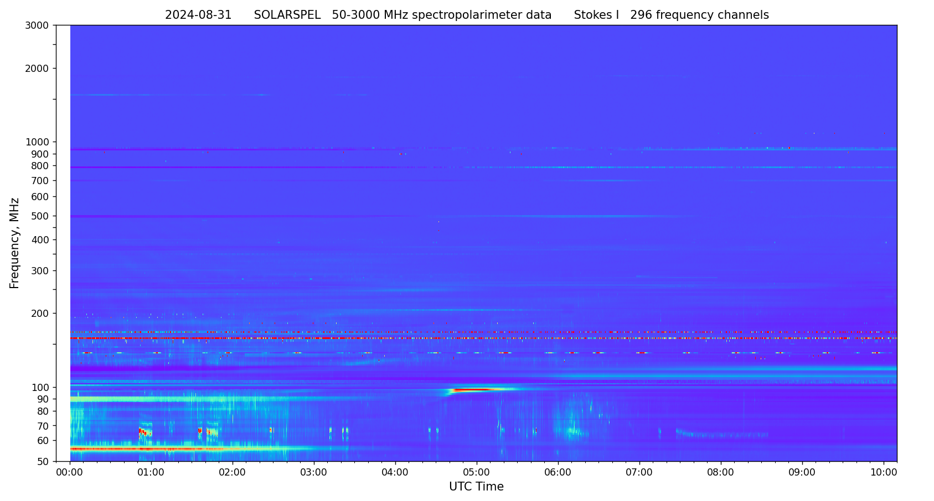
Task: Click the 10:00 time tick label
Action: click(x=884, y=473)
